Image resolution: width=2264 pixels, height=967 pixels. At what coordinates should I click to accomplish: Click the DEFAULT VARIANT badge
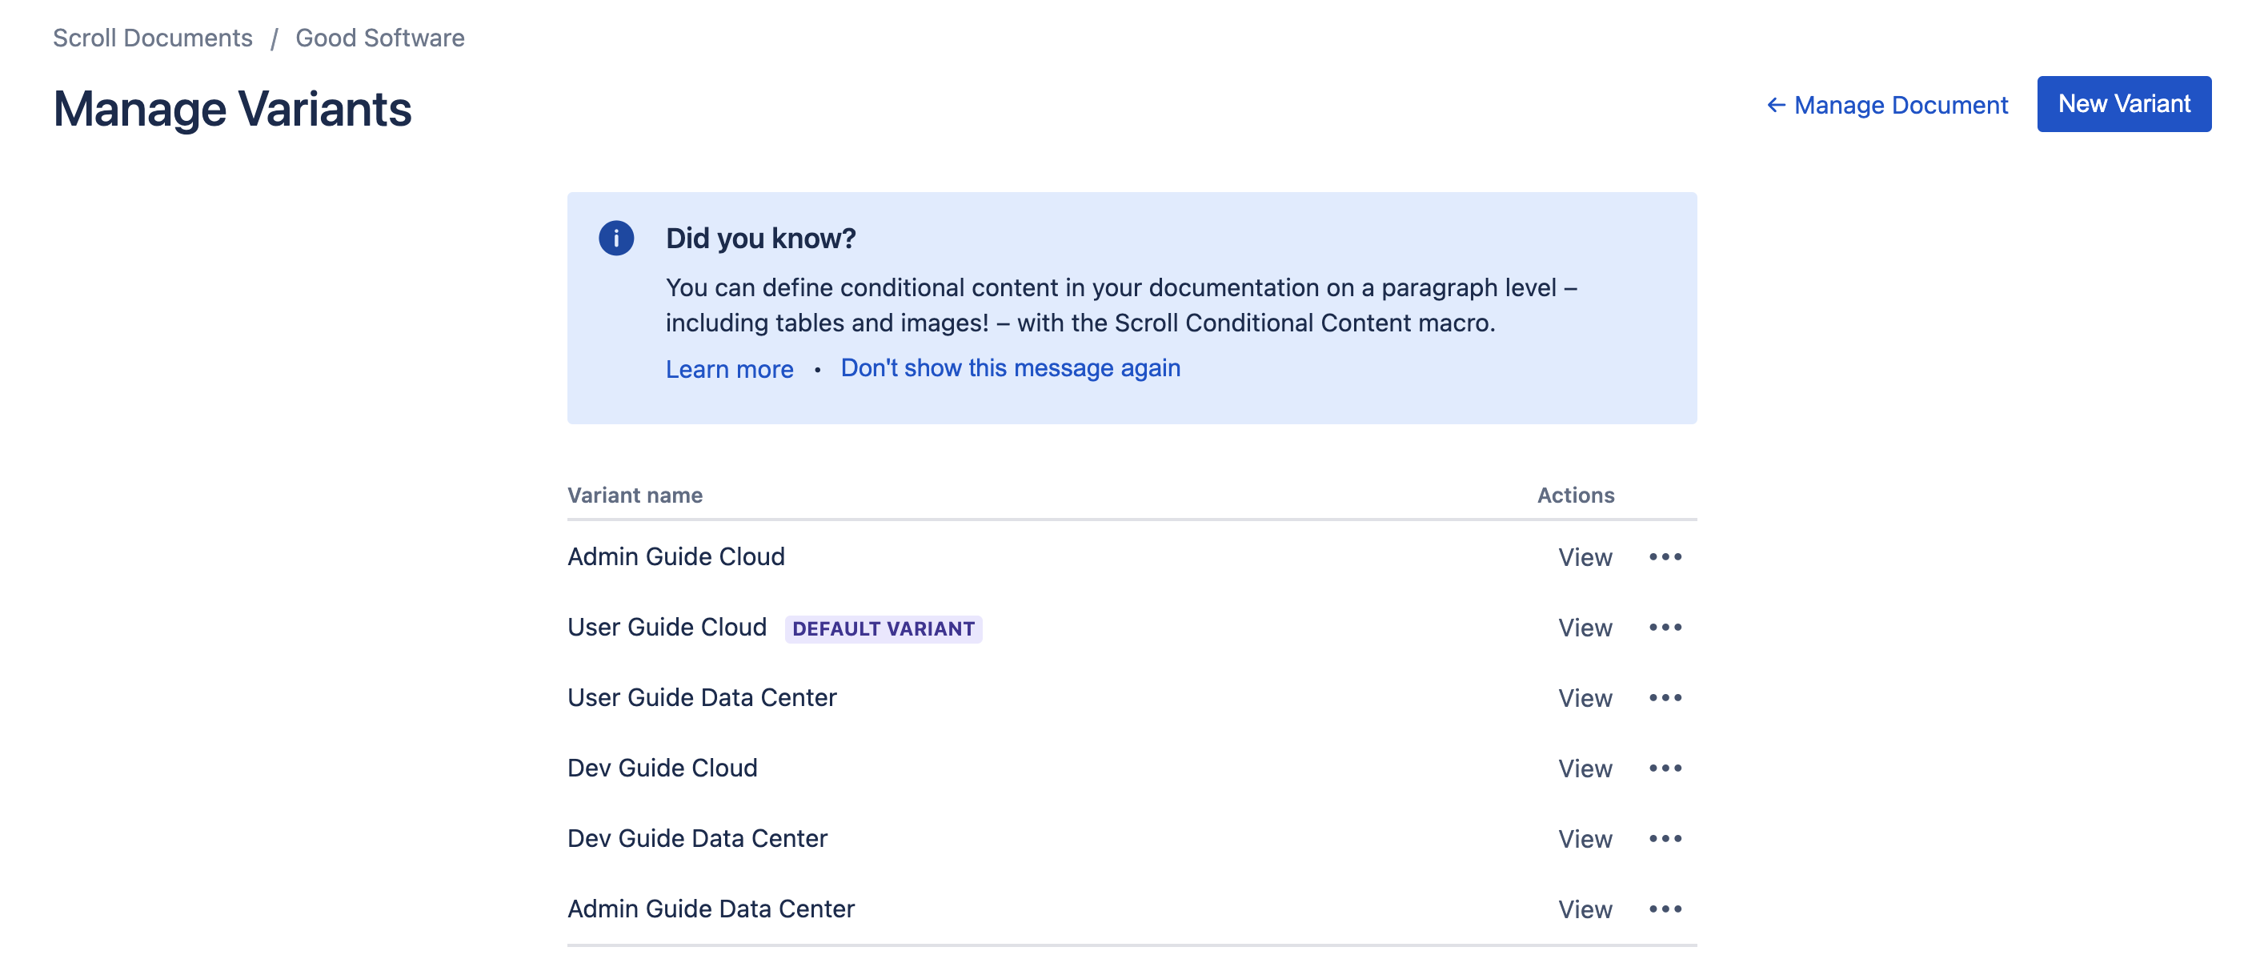click(883, 628)
